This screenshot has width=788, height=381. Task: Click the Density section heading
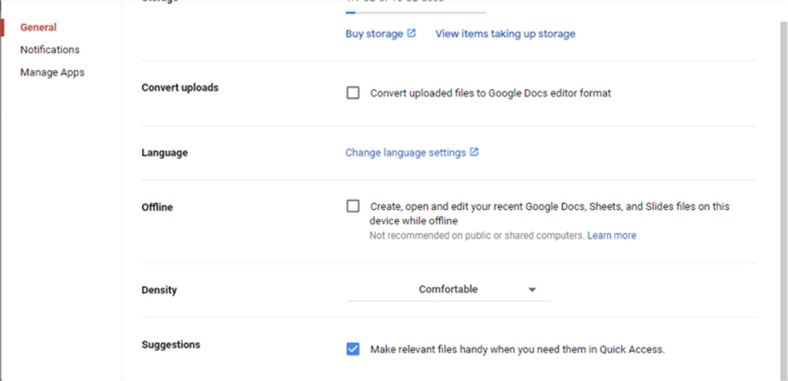(159, 290)
